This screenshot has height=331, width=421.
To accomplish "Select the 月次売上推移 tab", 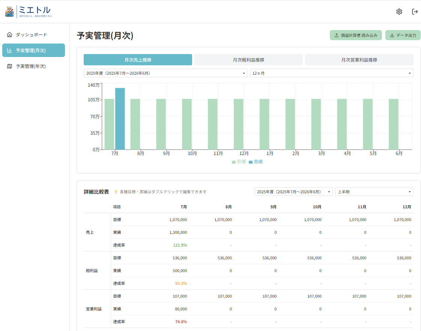I will 138,60.
